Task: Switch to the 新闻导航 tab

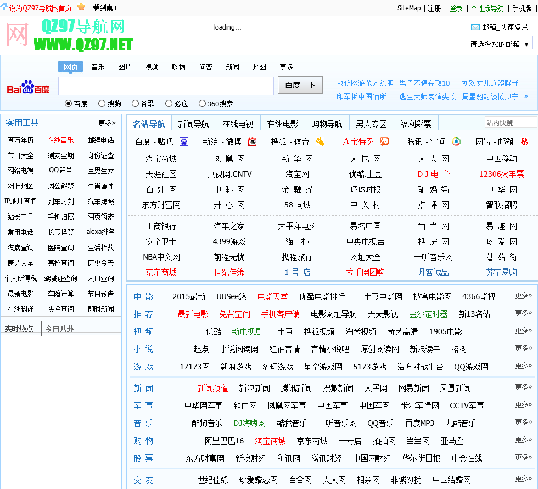Action: click(x=193, y=124)
